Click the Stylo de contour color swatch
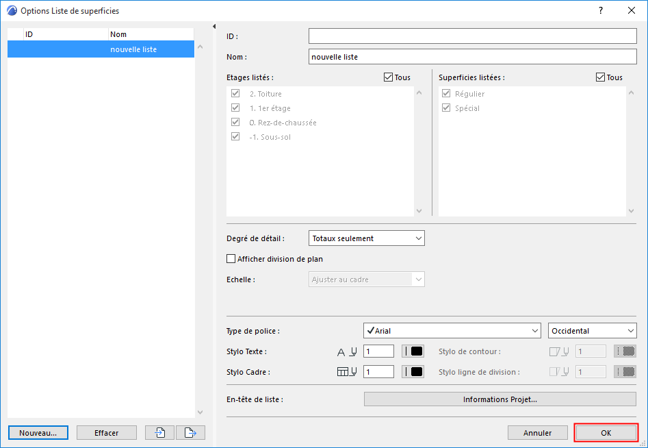 (x=625, y=351)
